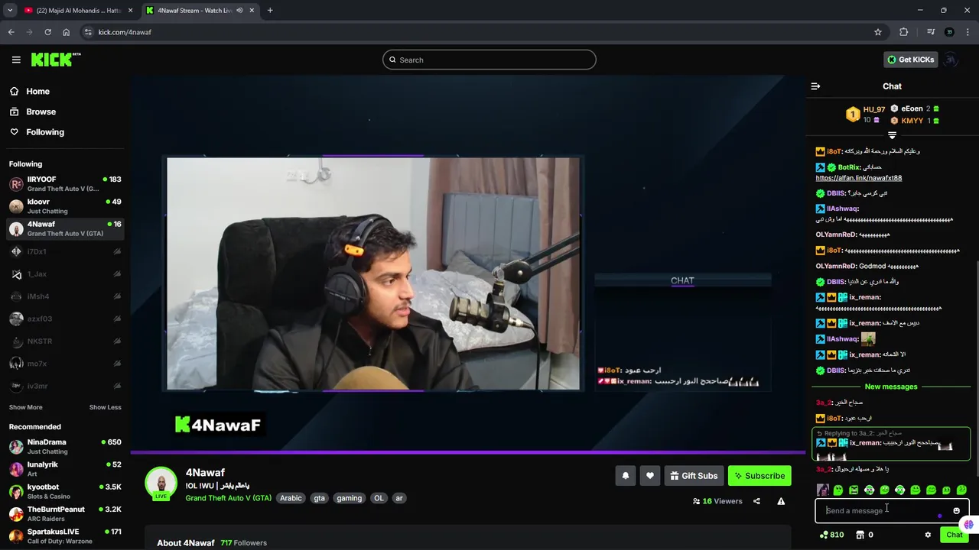Click the Gift Subs button
The height and width of the screenshot is (550, 979).
click(x=694, y=476)
